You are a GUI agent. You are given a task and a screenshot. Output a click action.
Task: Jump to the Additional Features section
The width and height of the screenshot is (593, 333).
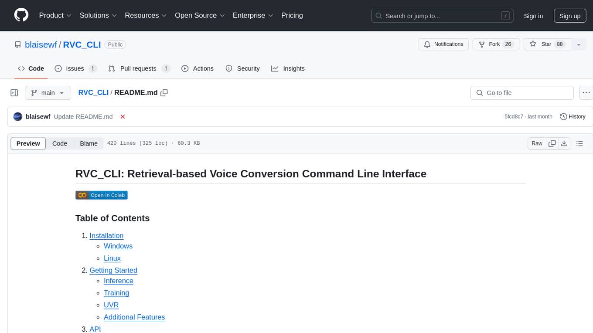[x=134, y=318]
